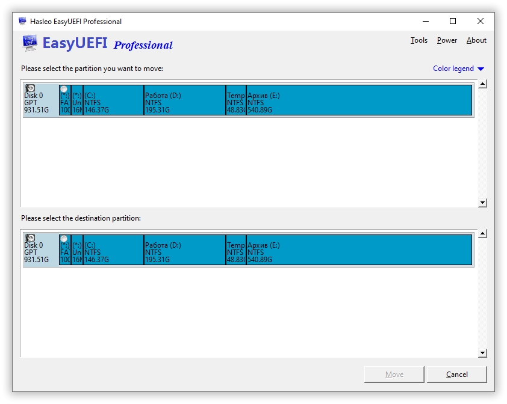Expand the Color legend dropdown

click(x=458, y=69)
